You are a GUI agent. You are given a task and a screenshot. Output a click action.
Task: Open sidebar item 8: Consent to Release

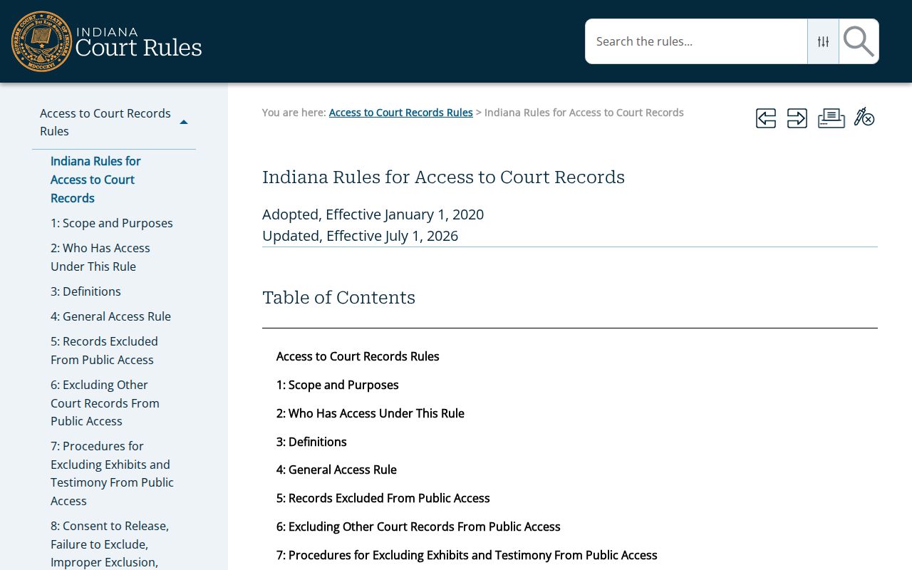pos(110,544)
